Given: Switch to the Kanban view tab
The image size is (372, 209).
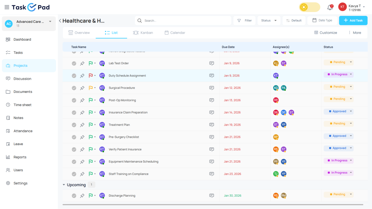Looking at the screenshot, I should pyautogui.click(x=143, y=33).
